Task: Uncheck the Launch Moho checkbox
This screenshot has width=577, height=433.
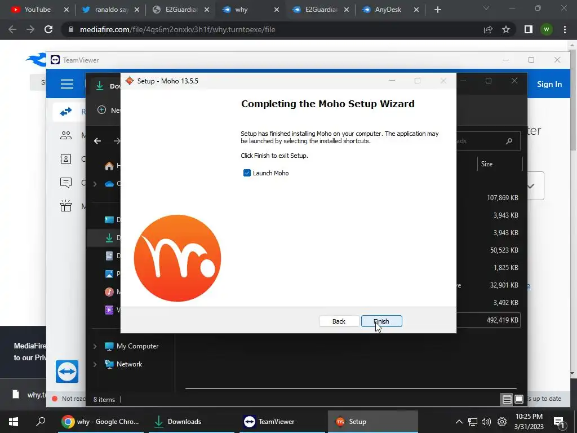Action: click(x=247, y=173)
